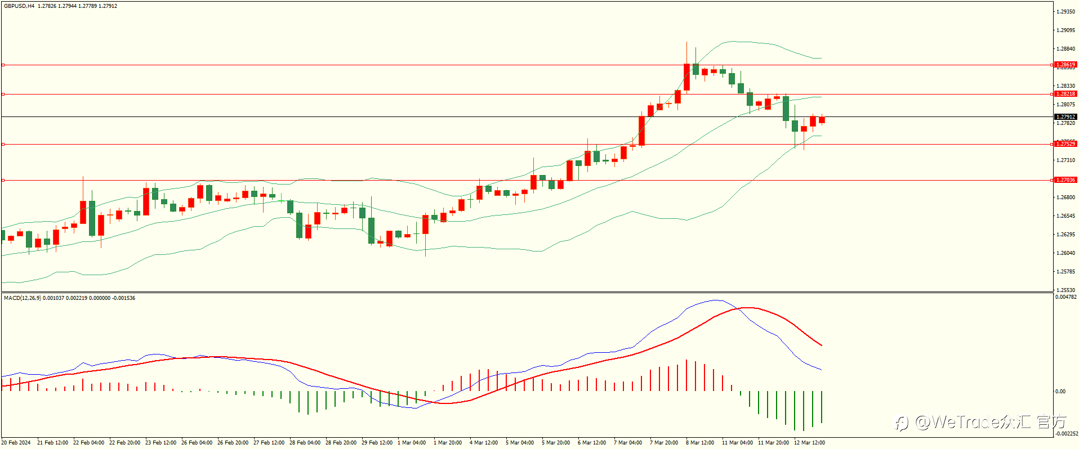This screenshot has width=1079, height=449.
Task: Click the 1.25530 price axis value
Action: [x=1065, y=290]
